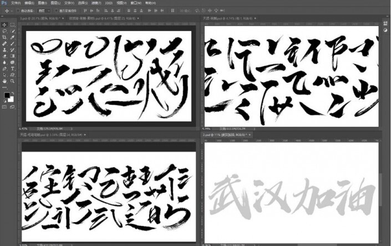Screen dimensions: 391x246
Task: Select the Zoom magnifier tool
Action: (x=12, y=81)
